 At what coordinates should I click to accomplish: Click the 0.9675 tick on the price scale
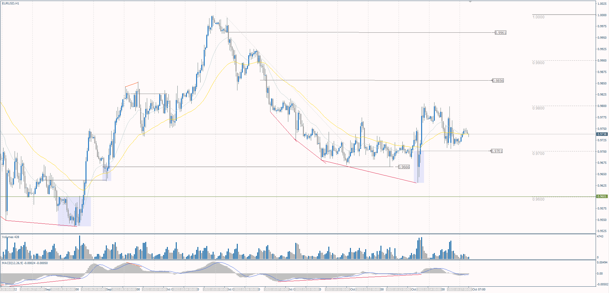tap(602, 163)
